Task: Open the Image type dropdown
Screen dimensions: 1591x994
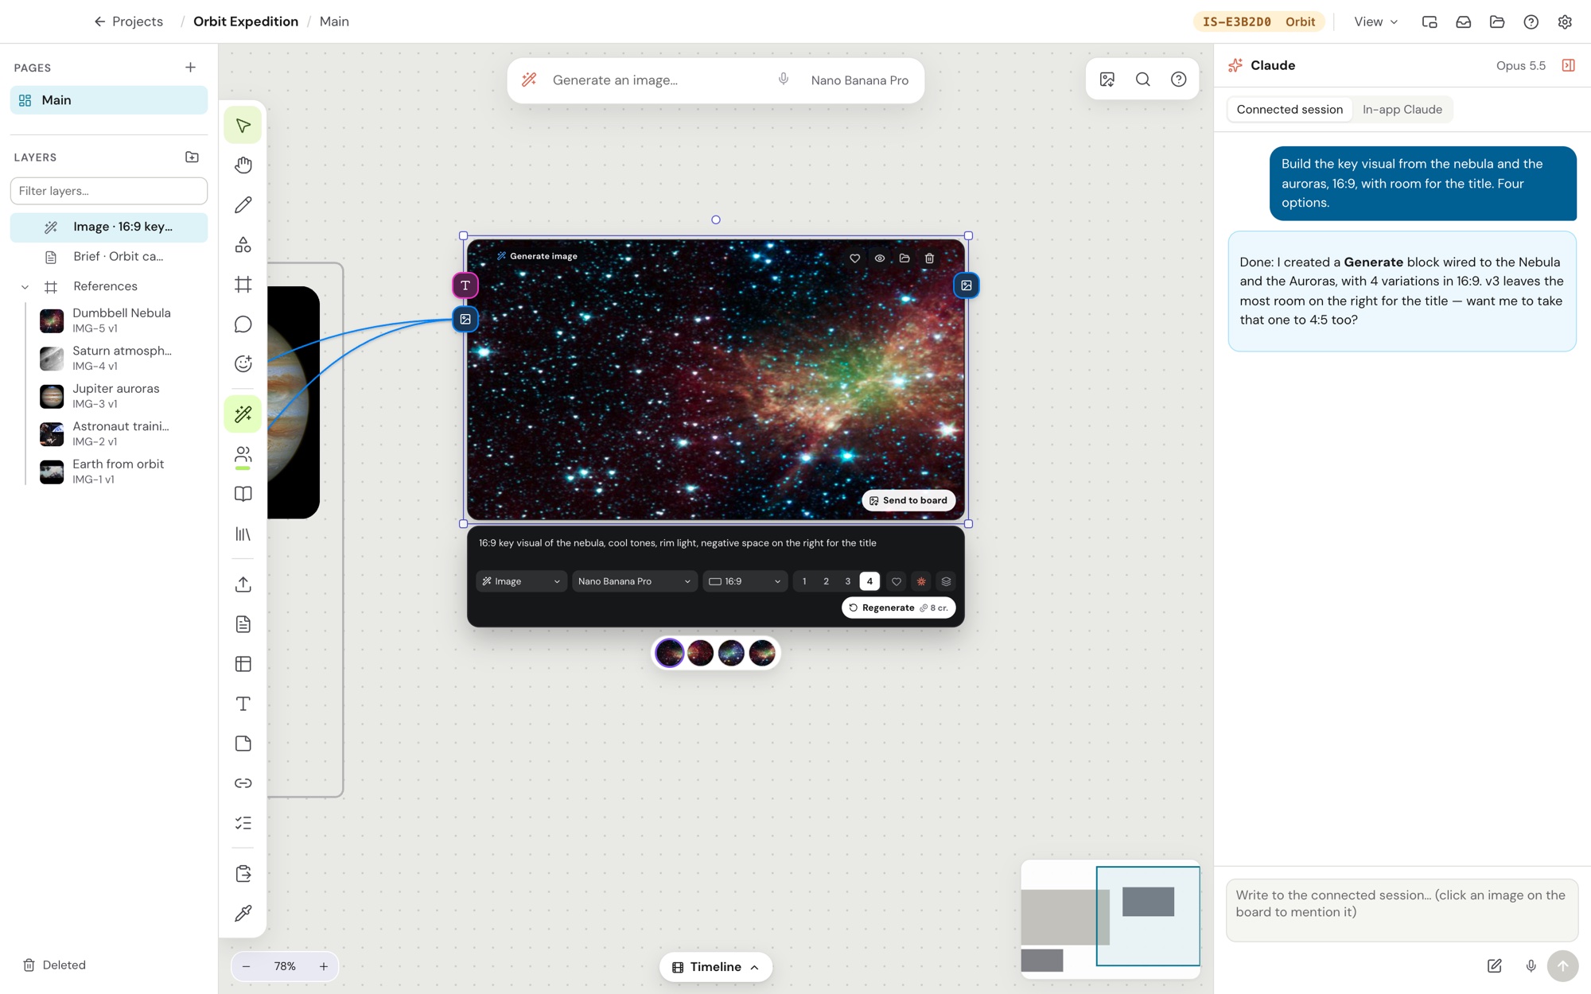Action: [521, 581]
